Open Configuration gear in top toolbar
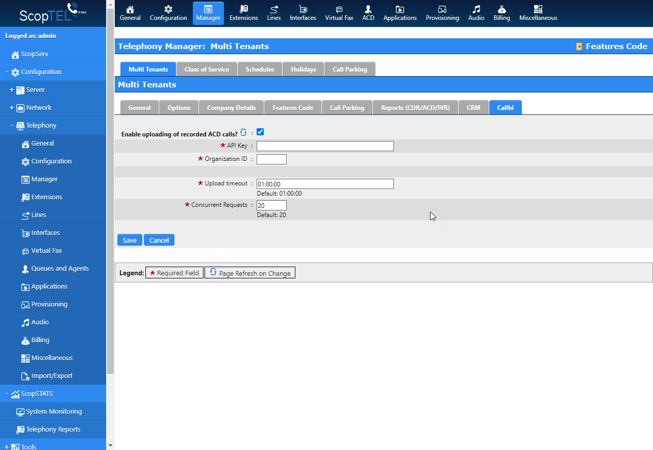Screen dimensions: 653x450 [x=168, y=13]
